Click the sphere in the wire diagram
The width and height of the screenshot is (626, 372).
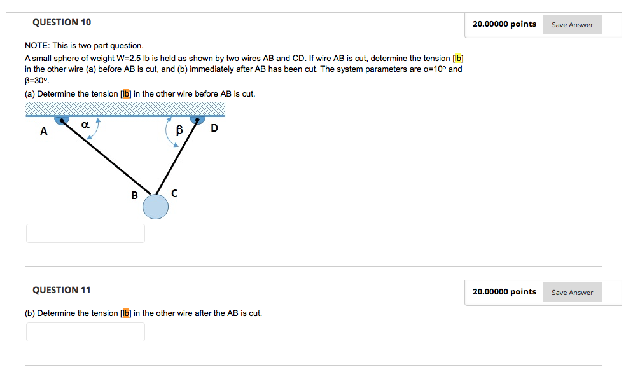tap(155, 207)
